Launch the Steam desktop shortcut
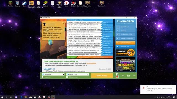 pos(24,4)
